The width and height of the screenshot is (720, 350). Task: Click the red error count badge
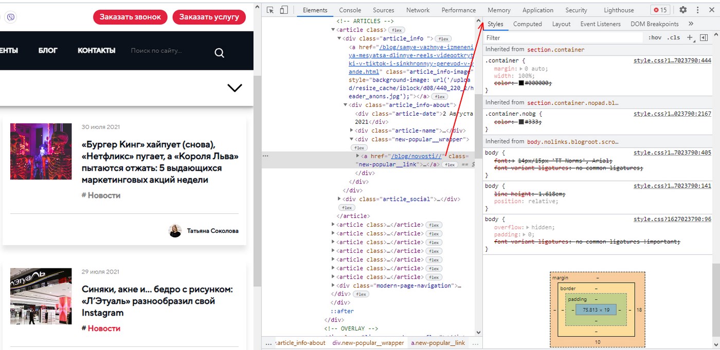click(660, 10)
